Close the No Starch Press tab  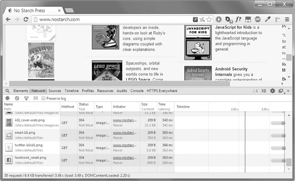pyautogui.click(x=59, y=11)
